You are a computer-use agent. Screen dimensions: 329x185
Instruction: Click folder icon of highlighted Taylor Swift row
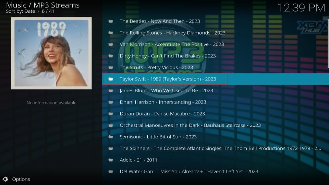(x=111, y=79)
